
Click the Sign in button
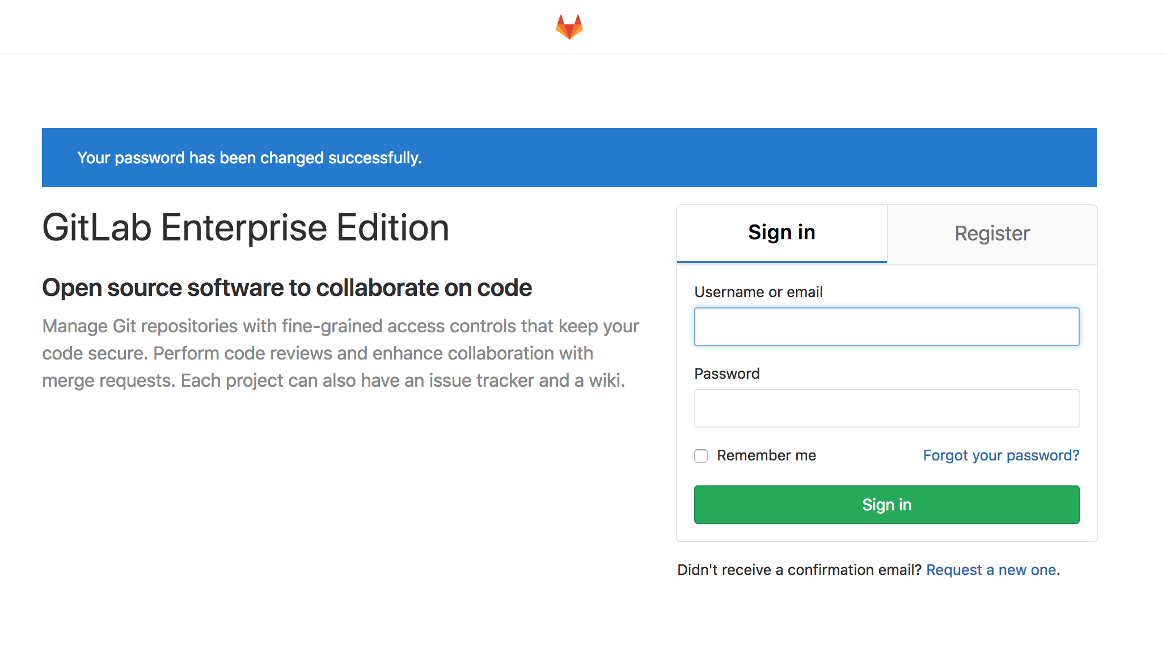click(886, 505)
